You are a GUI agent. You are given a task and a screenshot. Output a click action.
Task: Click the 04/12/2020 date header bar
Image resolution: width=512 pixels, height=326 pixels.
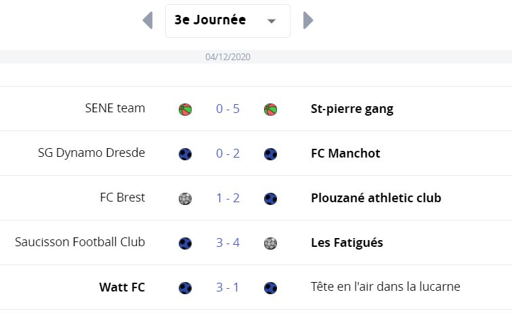[x=256, y=57]
